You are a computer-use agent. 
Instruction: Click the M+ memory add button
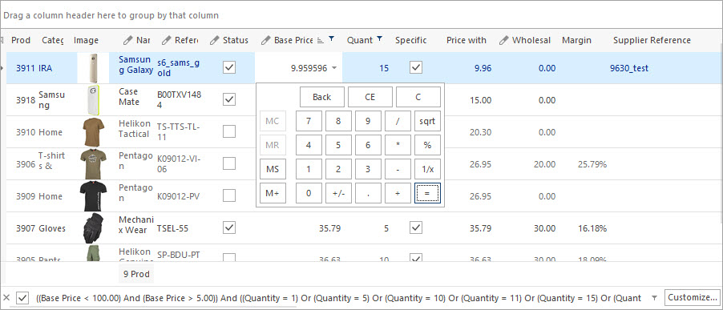273,193
